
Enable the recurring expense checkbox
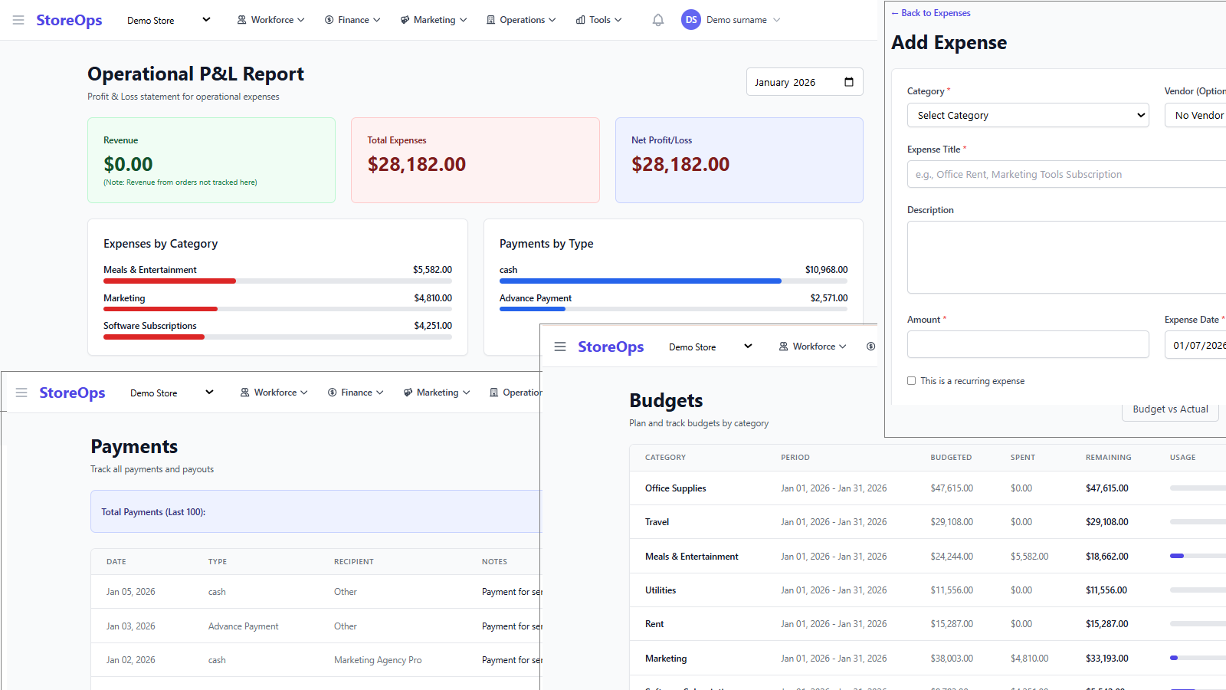coord(911,380)
